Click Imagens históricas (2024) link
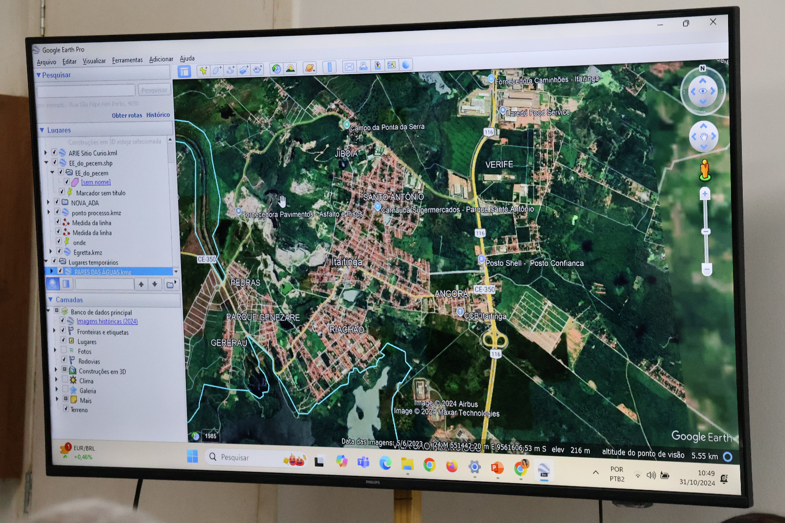This screenshot has height=523, width=785. 107,321
